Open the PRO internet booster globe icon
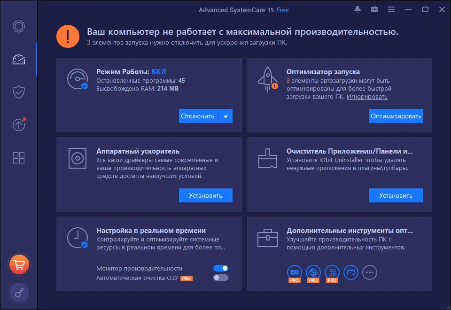The image size is (451, 310). (x=313, y=273)
